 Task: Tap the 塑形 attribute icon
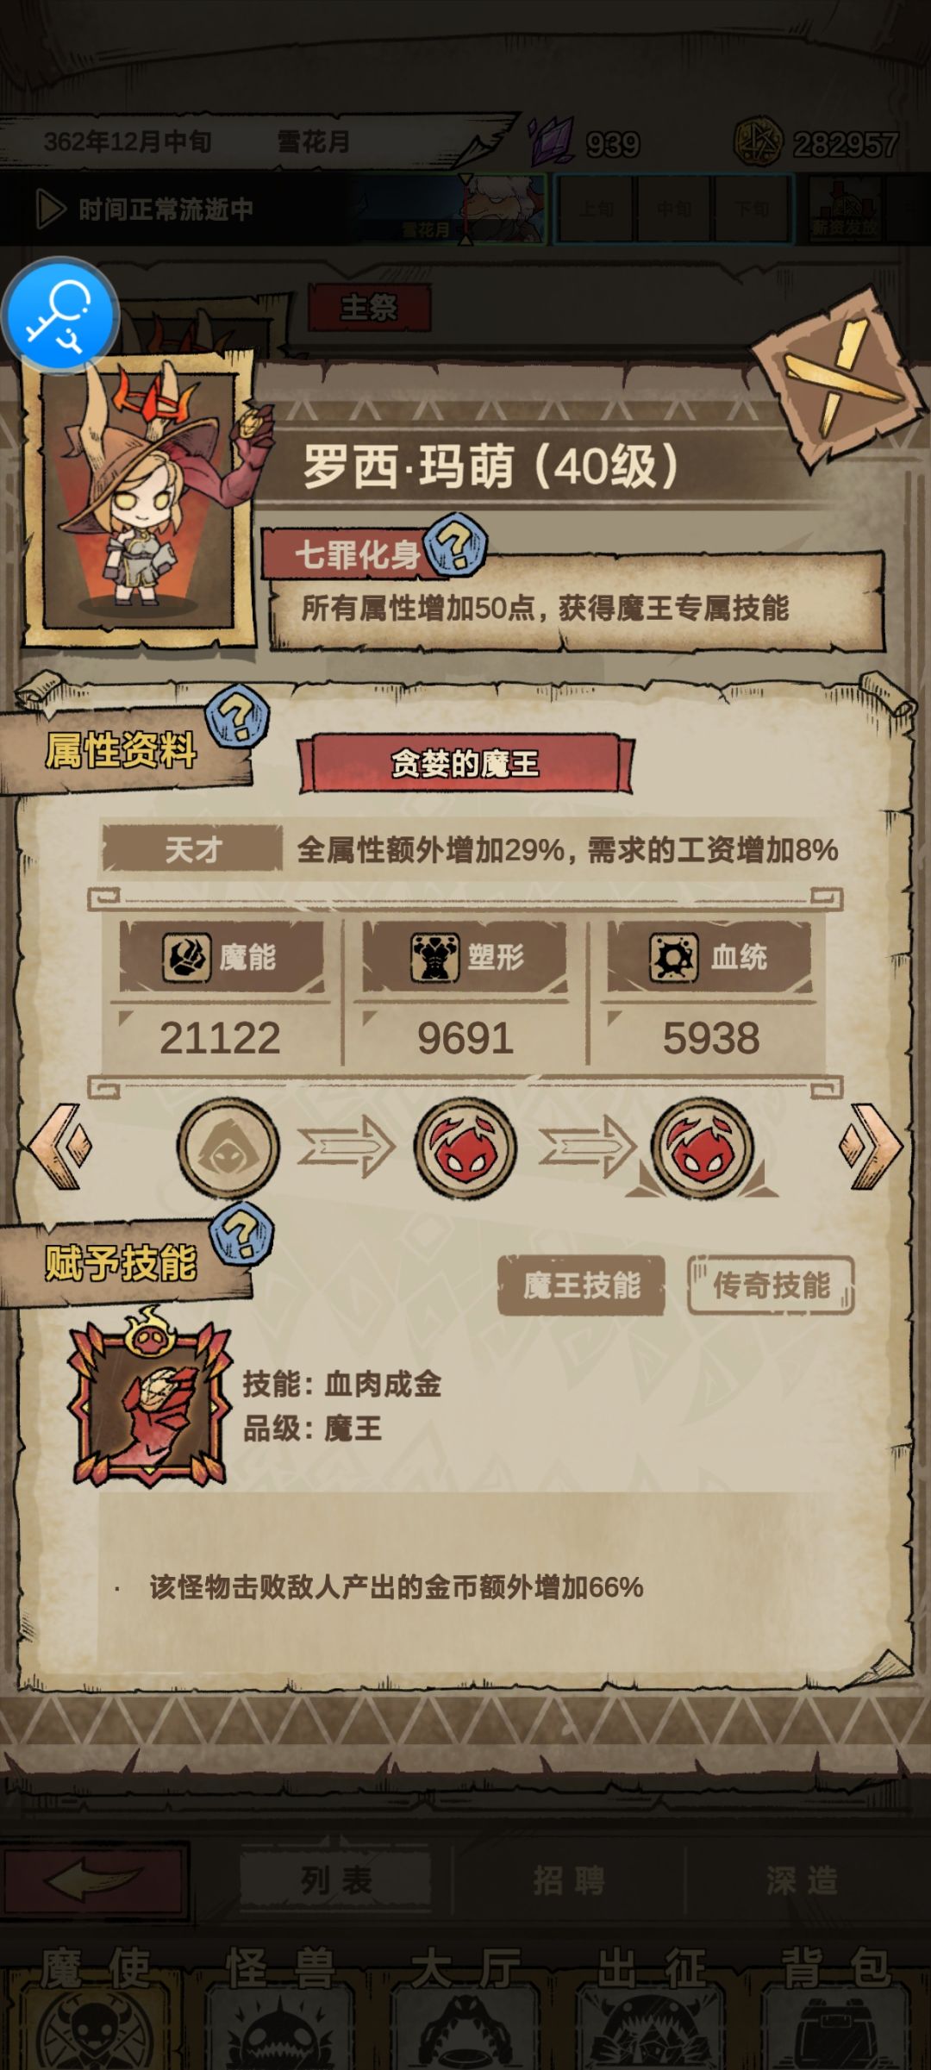pyautogui.click(x=434, y=957)
